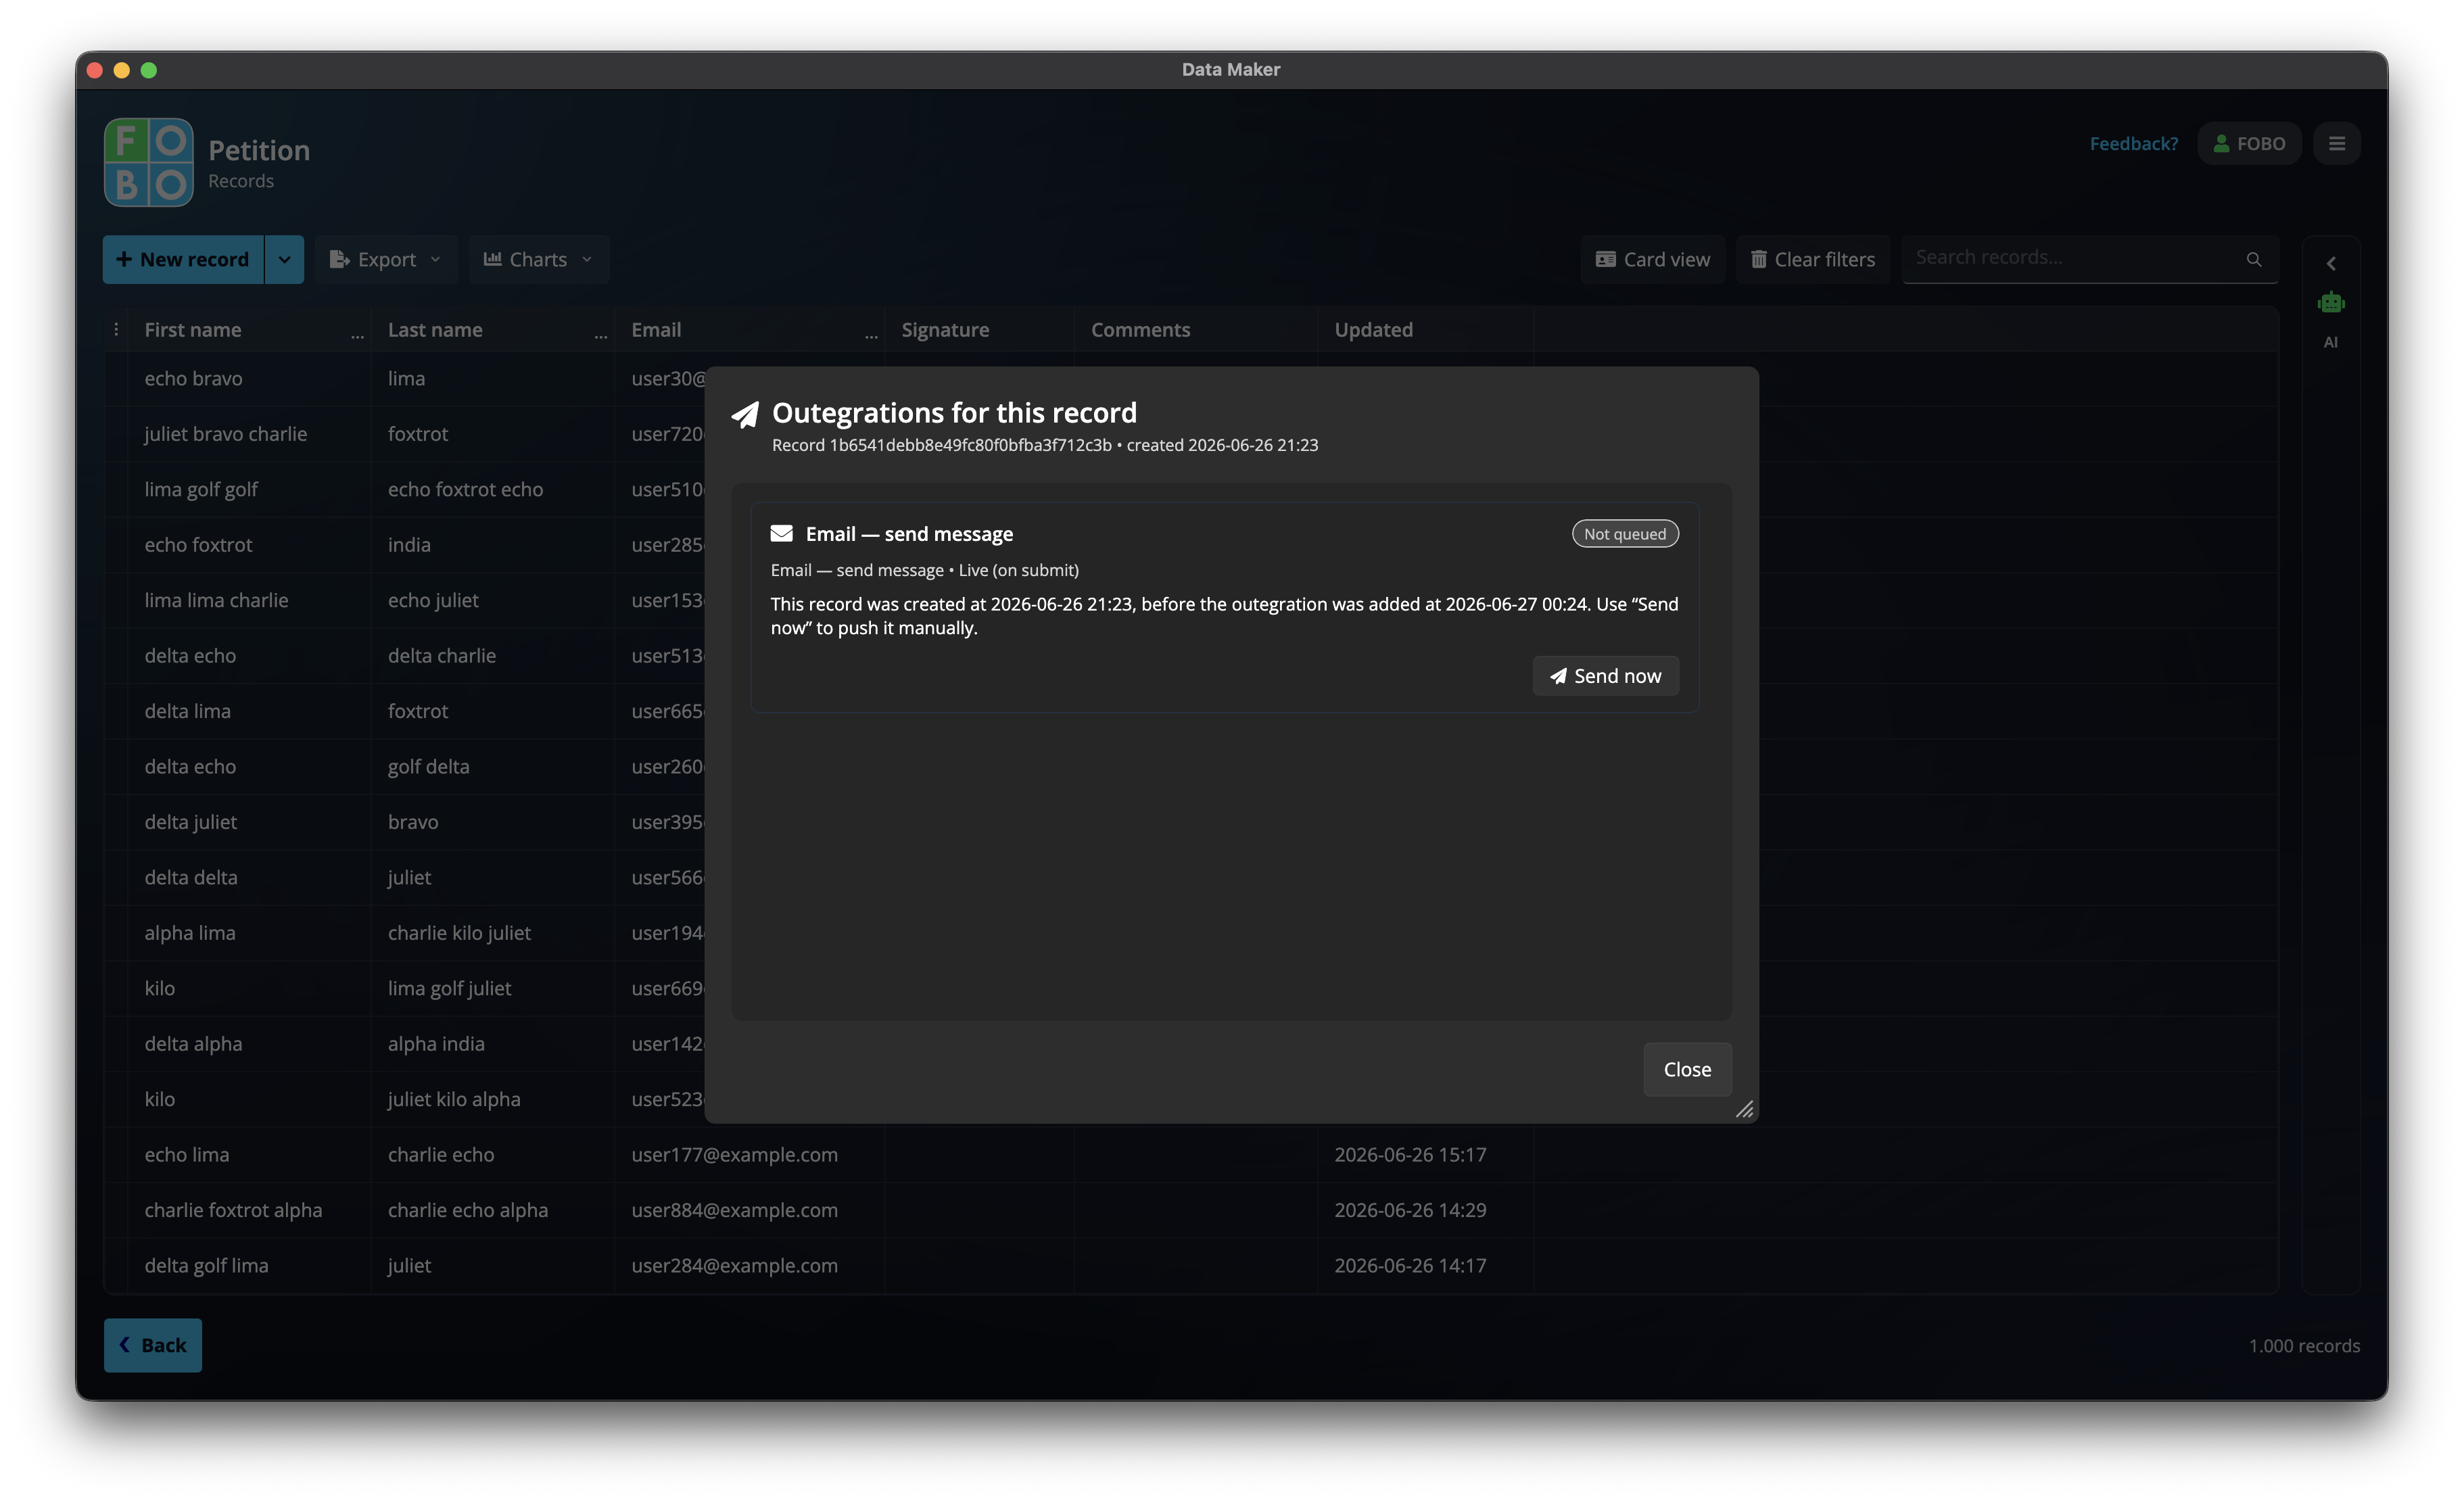Viewport: 2464px width, 1501px height.
Task: Click the Search records input field
Action: pos(2075,258)
